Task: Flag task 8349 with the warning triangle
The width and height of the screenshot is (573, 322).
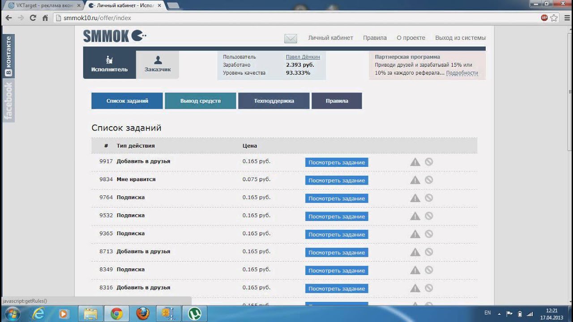Action: [415, 270]
